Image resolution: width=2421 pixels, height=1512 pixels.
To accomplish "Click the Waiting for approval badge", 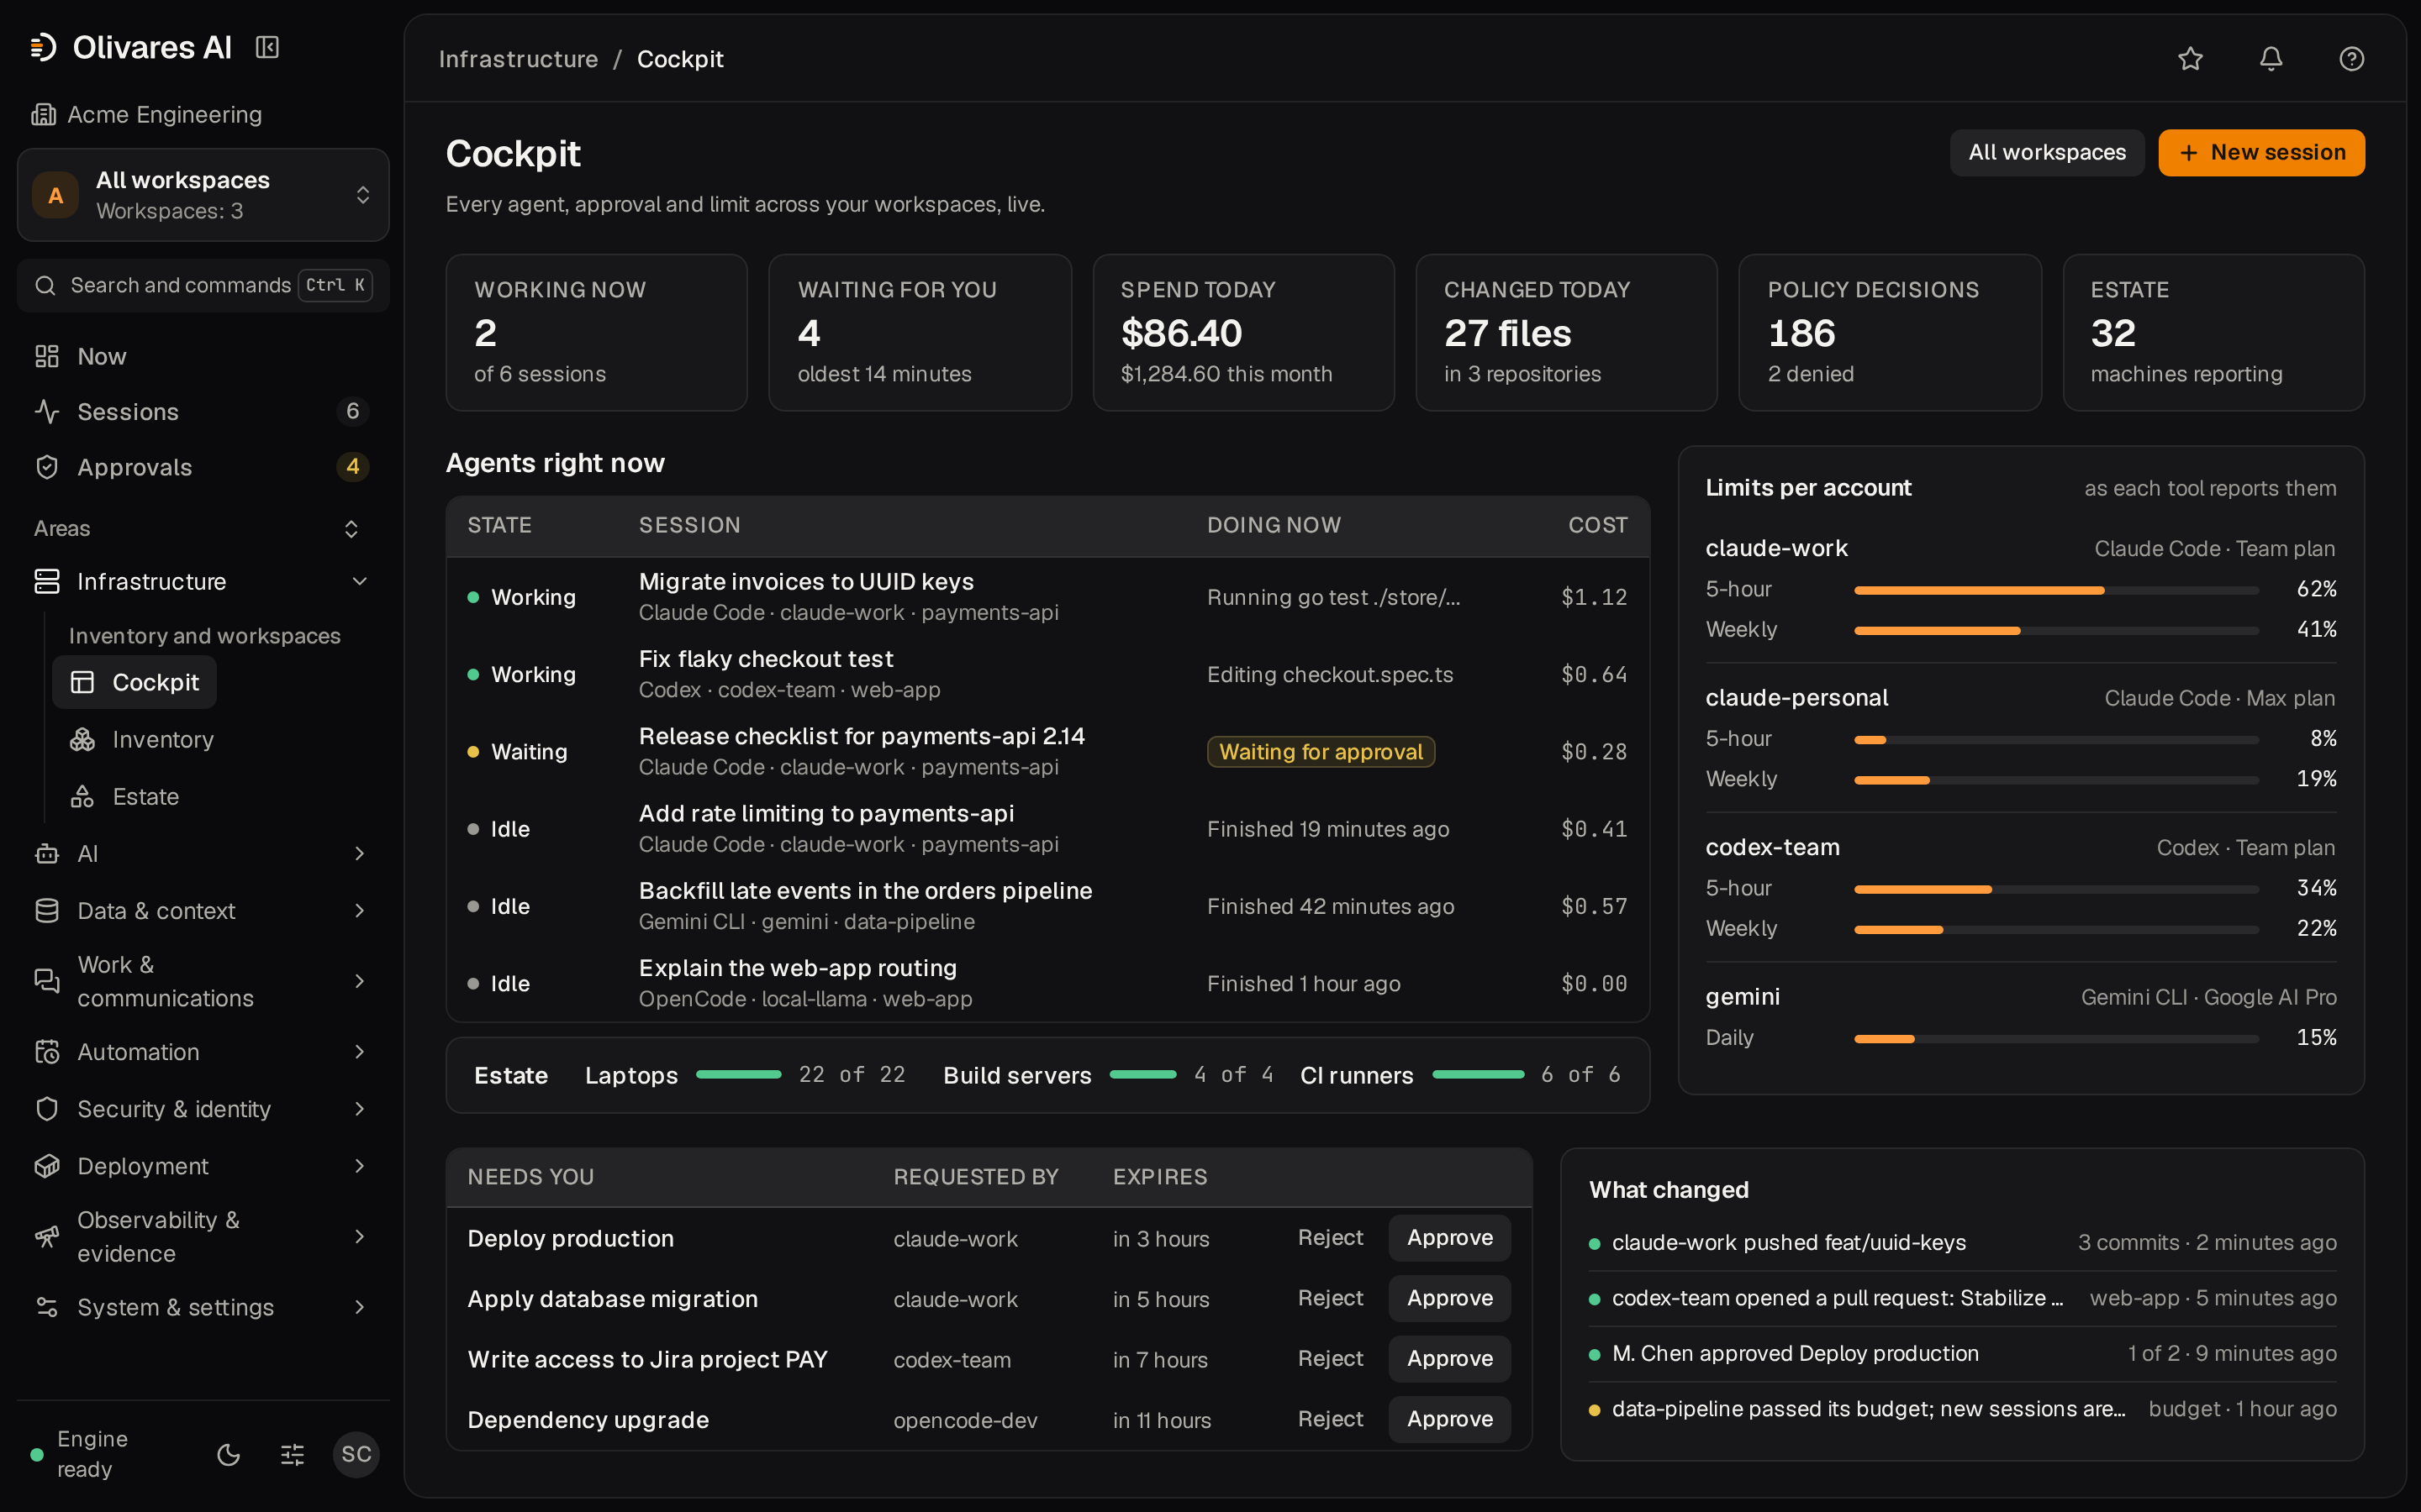I will 1321,751.
